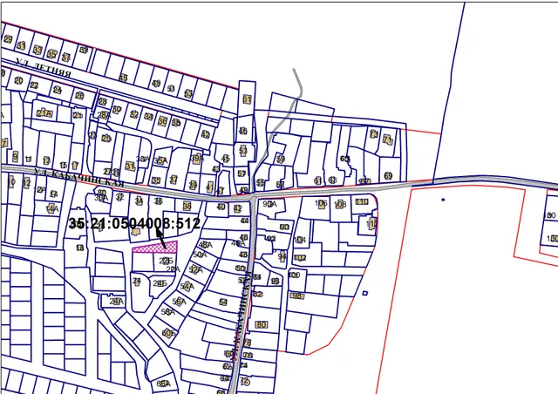Click the house number 108
Image resolution: width=558 pixels, height=394 pixels.
(340, 205)
